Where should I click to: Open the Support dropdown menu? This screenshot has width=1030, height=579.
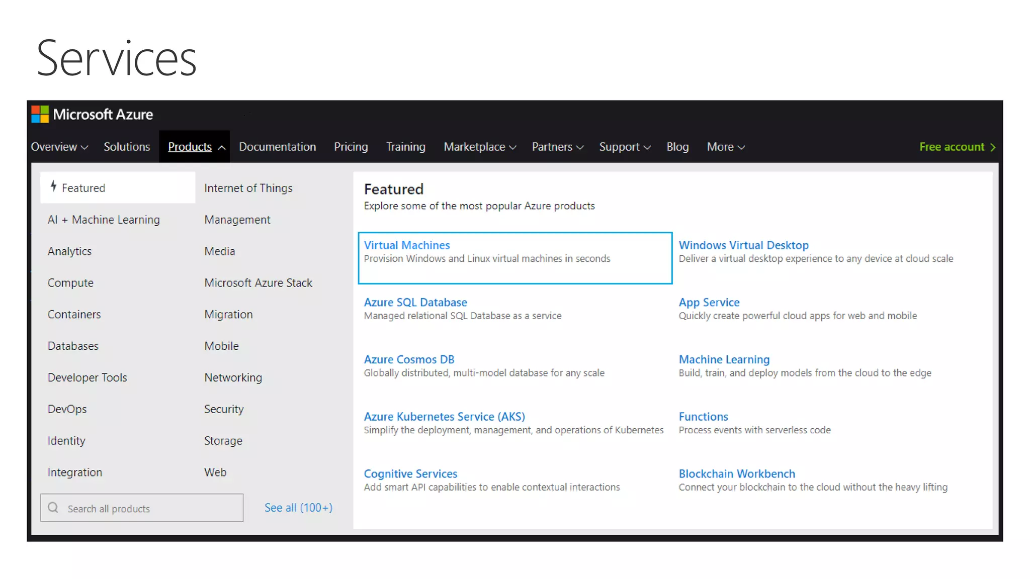point(625,147)
